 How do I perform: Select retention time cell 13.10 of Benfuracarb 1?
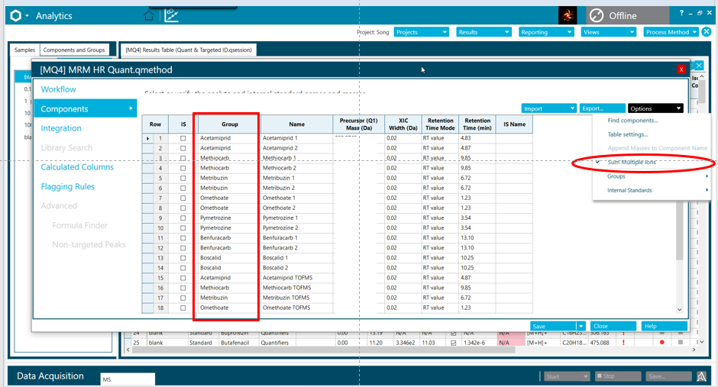pyautogui.click(x=477, y=238)
